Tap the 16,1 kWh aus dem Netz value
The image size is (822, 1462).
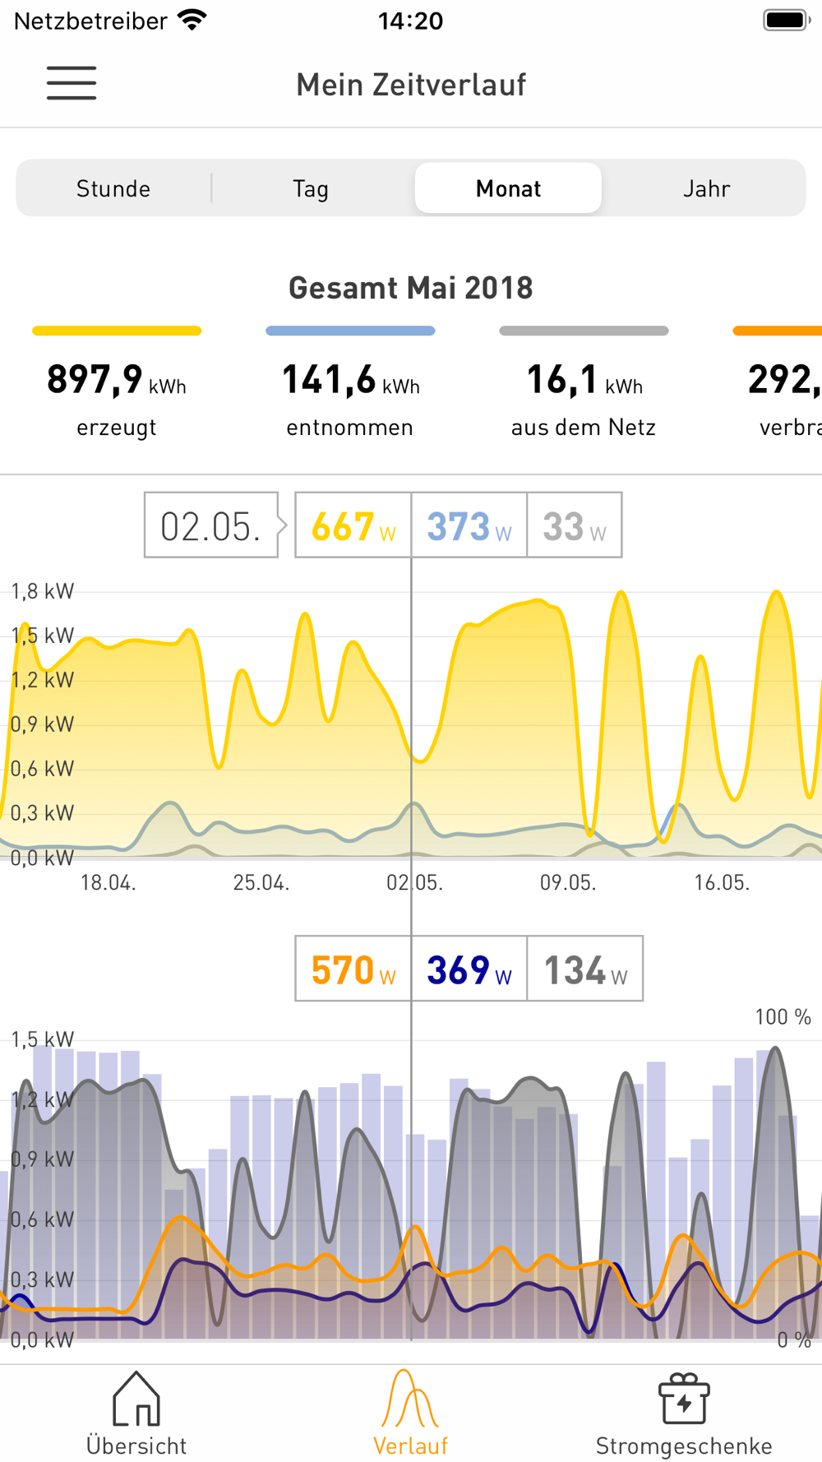coord(584,381)
